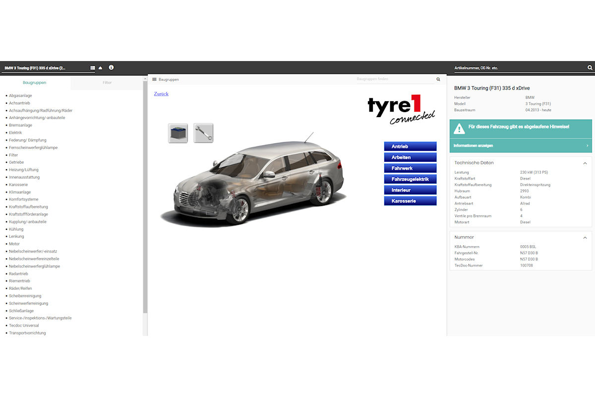This screenshot has width=595, height=397.
Task: Open Scheinwerferreinigung group
Action: click(x=29, y=303)
